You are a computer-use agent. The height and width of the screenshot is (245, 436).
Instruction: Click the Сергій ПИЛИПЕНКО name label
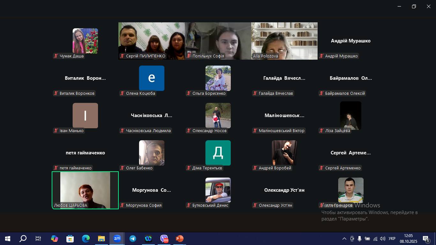point(146,56)
